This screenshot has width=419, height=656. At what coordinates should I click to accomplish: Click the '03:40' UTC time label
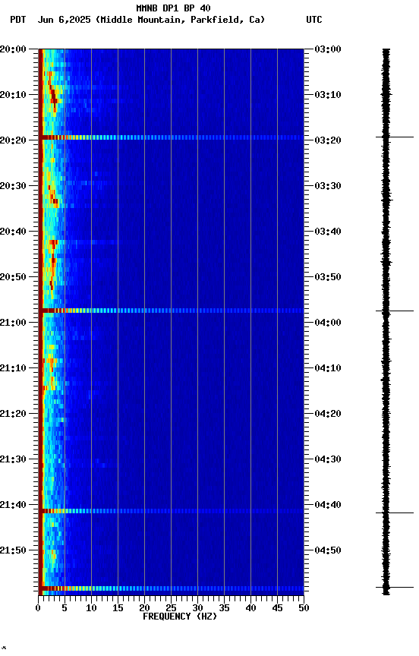tap(328, 232)
